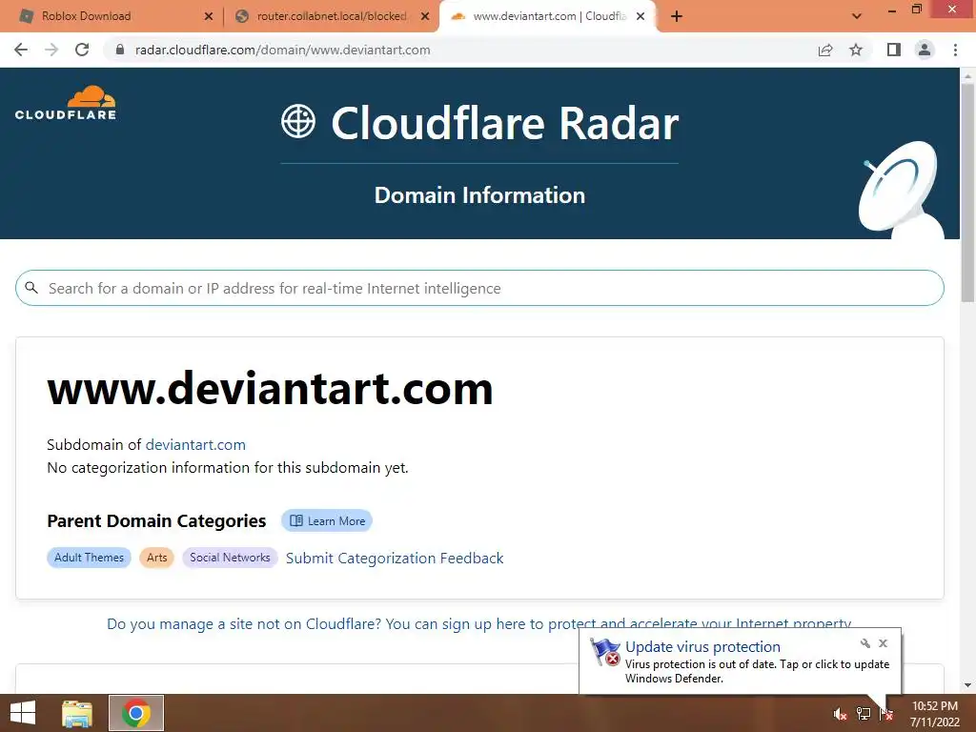Open the Windows Start menu

click(x=23, y=713)
